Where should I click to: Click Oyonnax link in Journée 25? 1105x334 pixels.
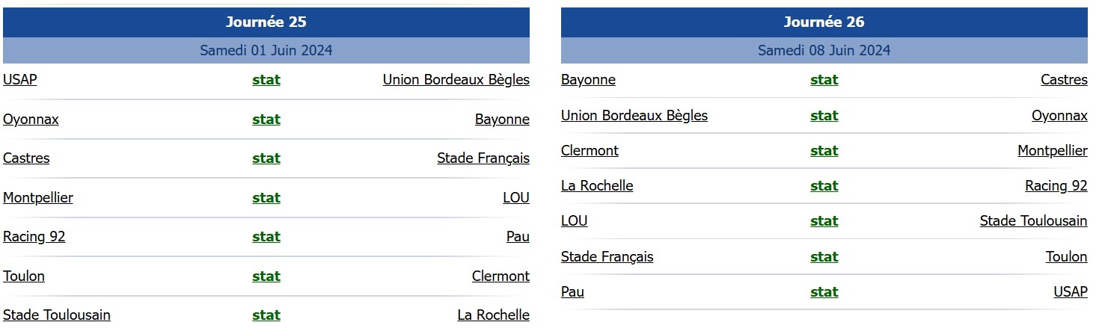click(31, 120)
